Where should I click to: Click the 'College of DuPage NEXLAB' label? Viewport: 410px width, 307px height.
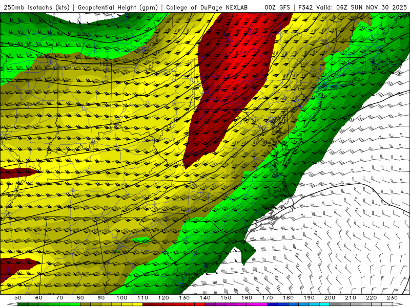point(207,8)
